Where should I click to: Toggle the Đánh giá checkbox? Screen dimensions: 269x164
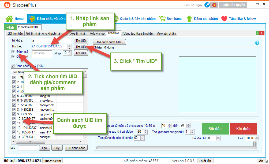coord(13,51)
